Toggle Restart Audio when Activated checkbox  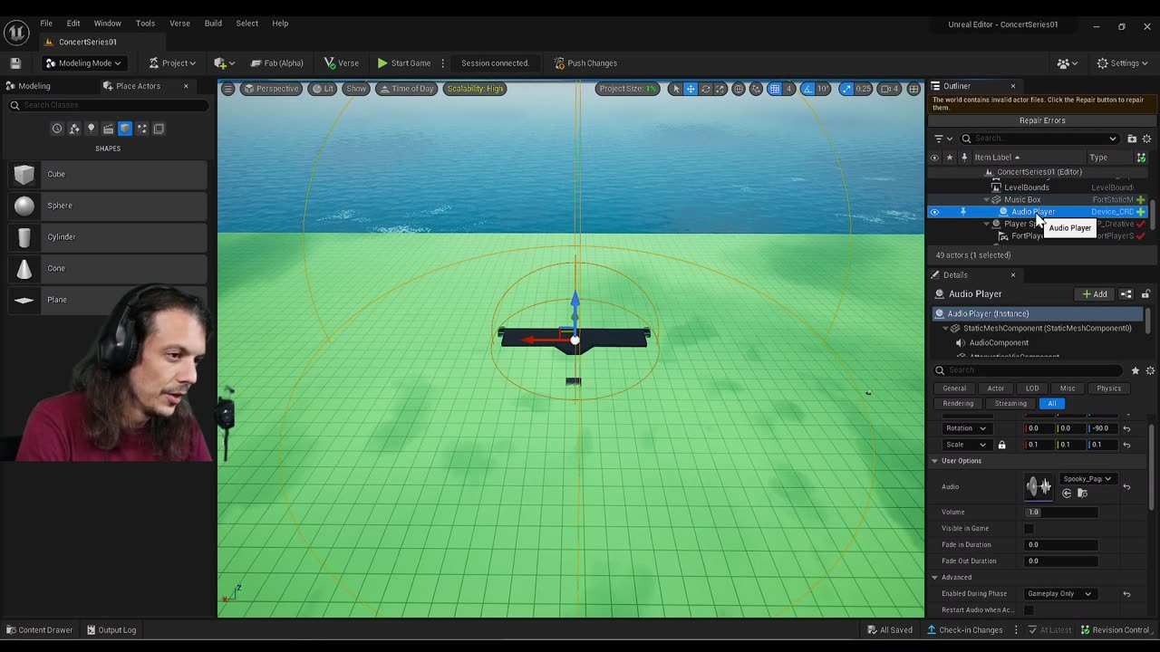[1029, 610]
